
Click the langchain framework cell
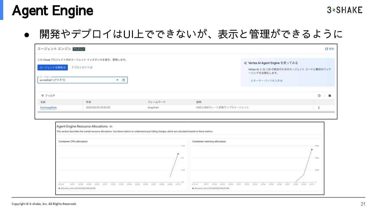coord(153,108)
